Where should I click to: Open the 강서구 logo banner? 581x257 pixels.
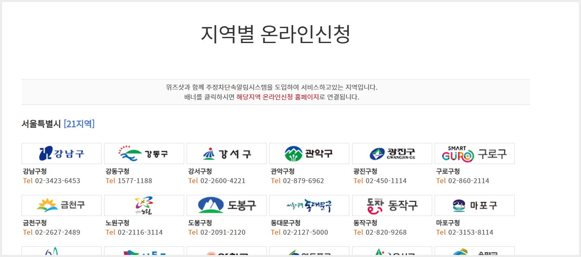click(x=226, y=153)
